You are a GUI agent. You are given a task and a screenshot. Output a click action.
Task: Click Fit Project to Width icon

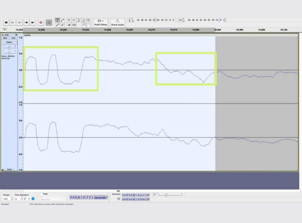[x=84, y=20]
